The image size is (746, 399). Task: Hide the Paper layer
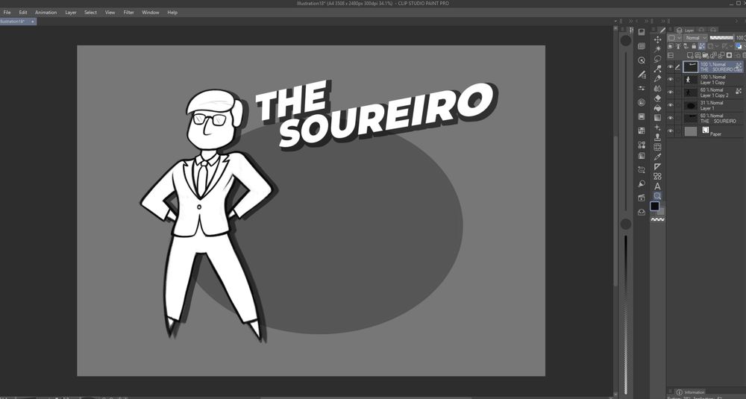coord(671,131)
